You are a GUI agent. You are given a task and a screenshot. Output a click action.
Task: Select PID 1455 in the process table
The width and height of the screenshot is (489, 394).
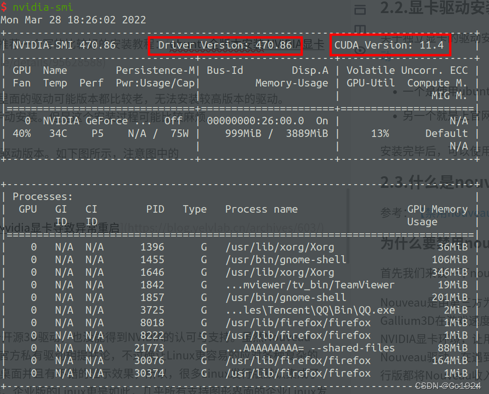coord(152,260)
